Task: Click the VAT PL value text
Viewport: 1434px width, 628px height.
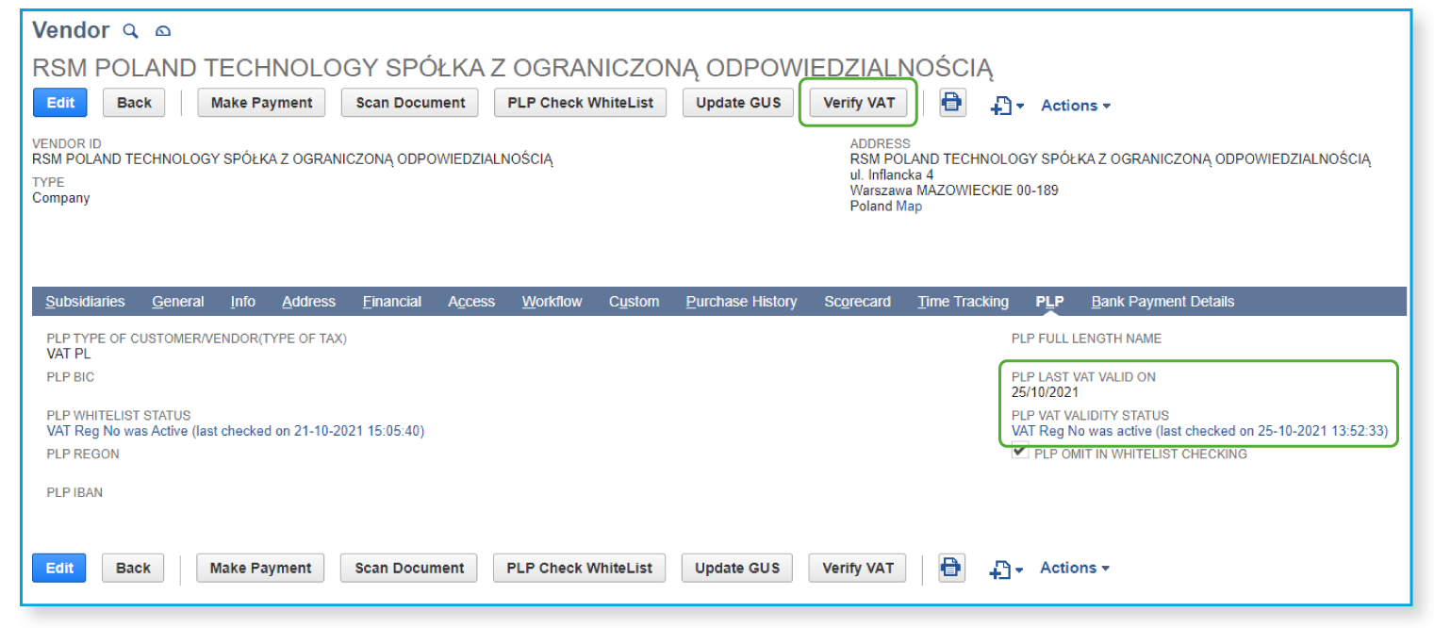Action: tap(69, 355)
